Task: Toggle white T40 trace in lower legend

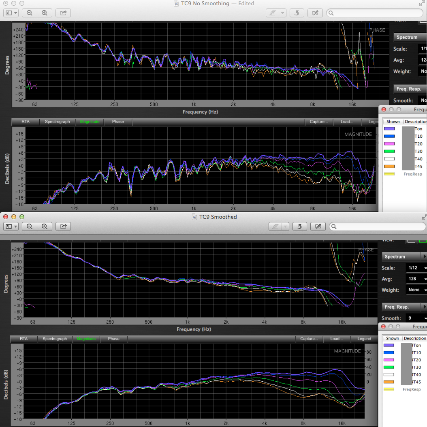Action: [389, 375]
